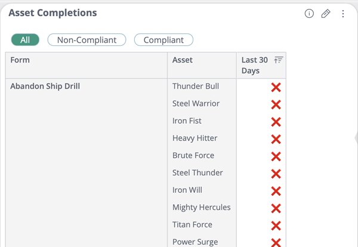Select the Steel Thunder asset
The image size is (358, 247).
click(x=197, y=173)
